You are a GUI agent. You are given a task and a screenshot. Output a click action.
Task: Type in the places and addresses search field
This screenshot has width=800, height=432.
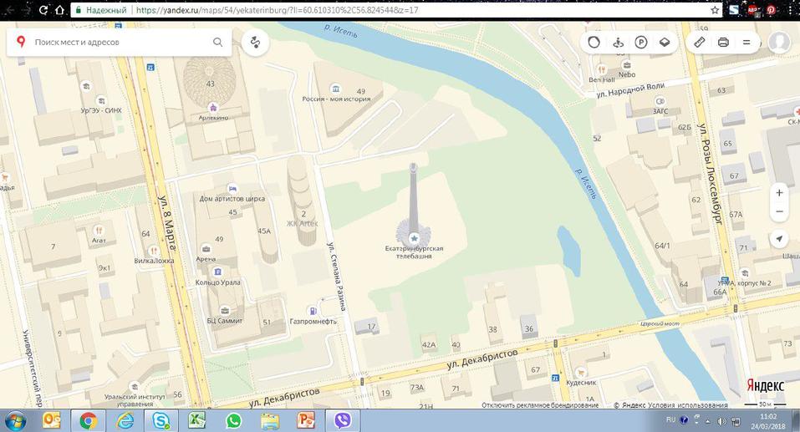point(117,42)
